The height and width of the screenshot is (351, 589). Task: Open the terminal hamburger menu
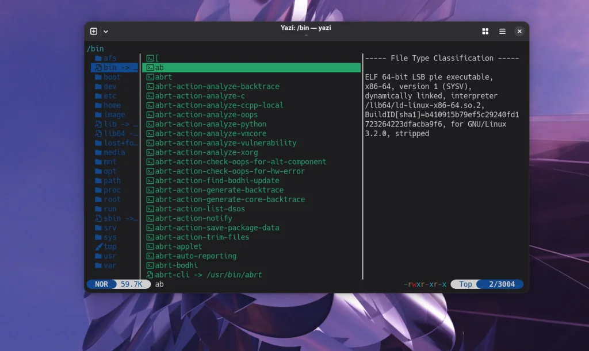click(x=502, y=32)
